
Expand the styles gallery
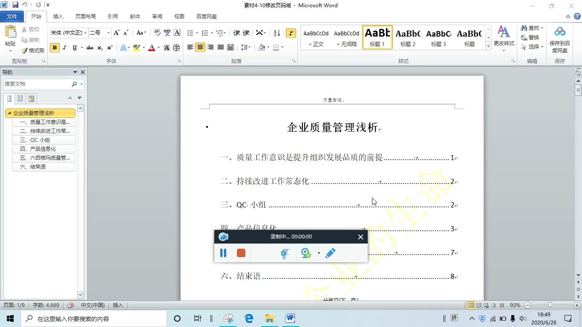[x=488, y=46]
